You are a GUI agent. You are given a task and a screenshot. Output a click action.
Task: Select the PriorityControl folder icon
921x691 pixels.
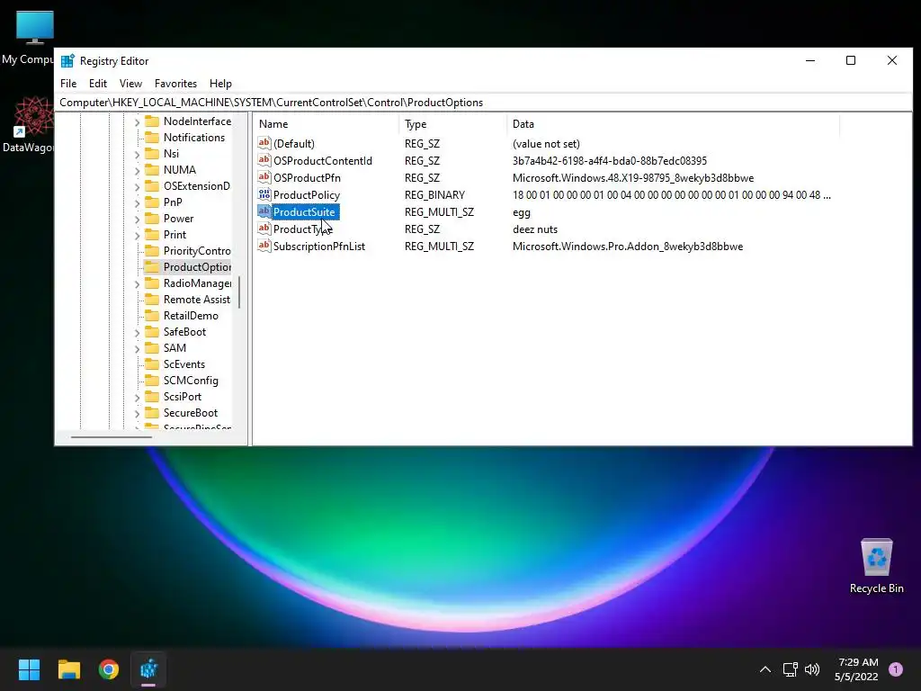tap(152, 251)
